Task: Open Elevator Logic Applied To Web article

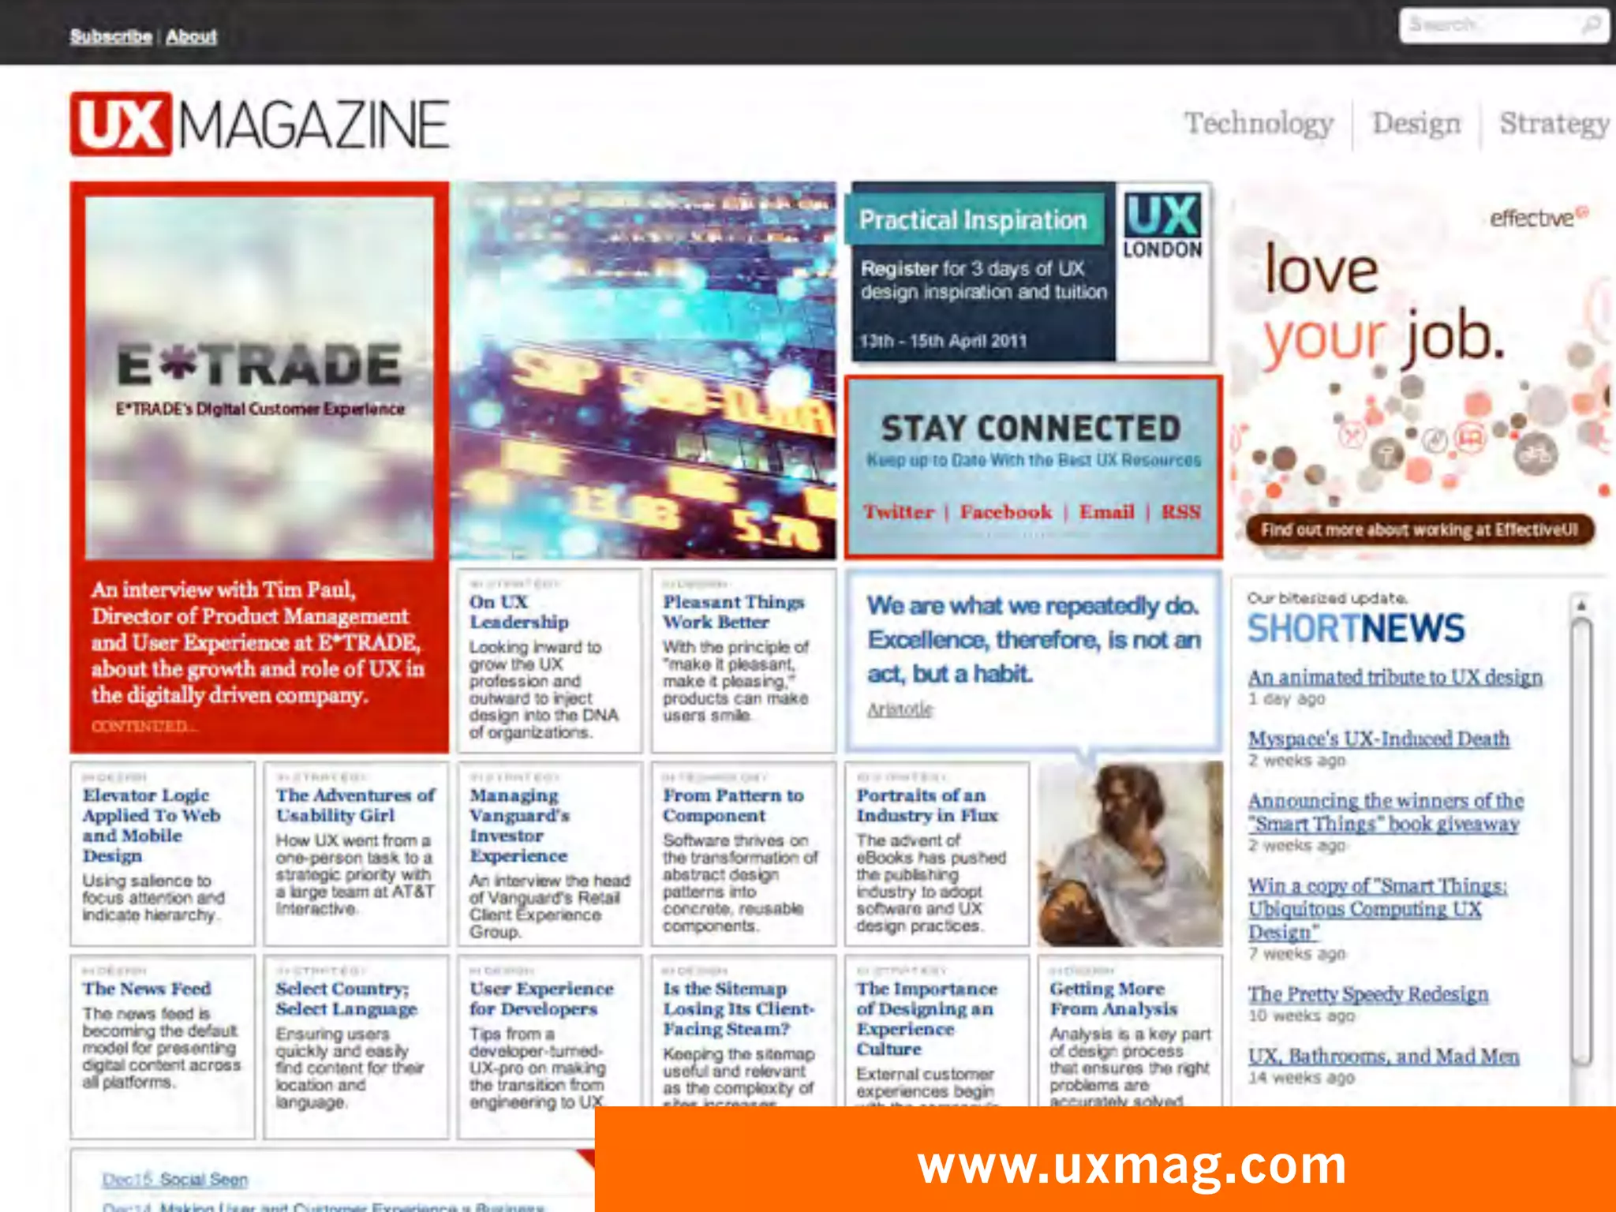Action: pos(151,825)
